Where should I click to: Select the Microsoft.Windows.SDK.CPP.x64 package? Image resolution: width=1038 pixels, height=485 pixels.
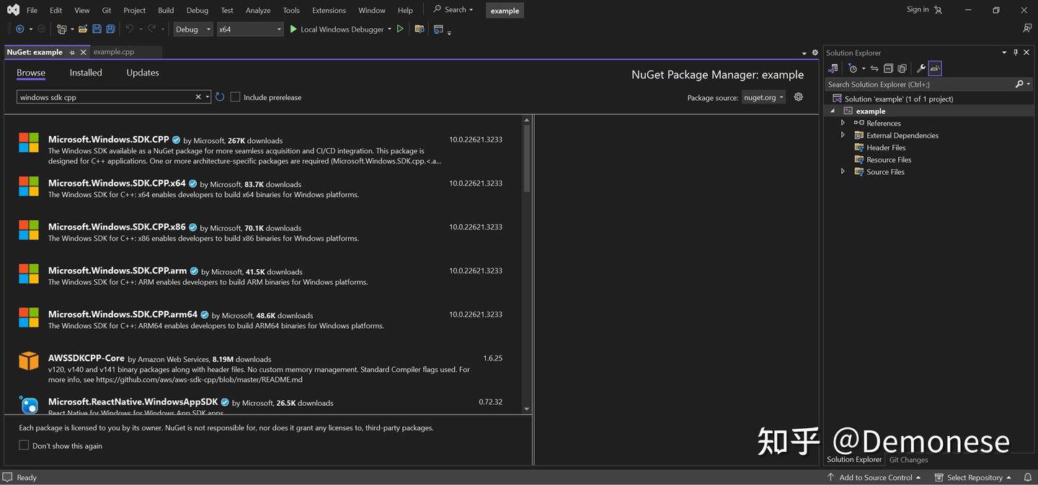117,183
